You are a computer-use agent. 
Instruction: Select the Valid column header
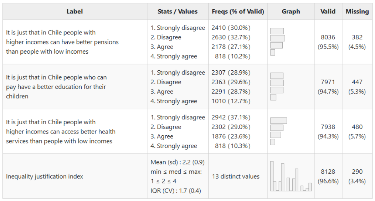pyautogui.click(x=328, y=11)
